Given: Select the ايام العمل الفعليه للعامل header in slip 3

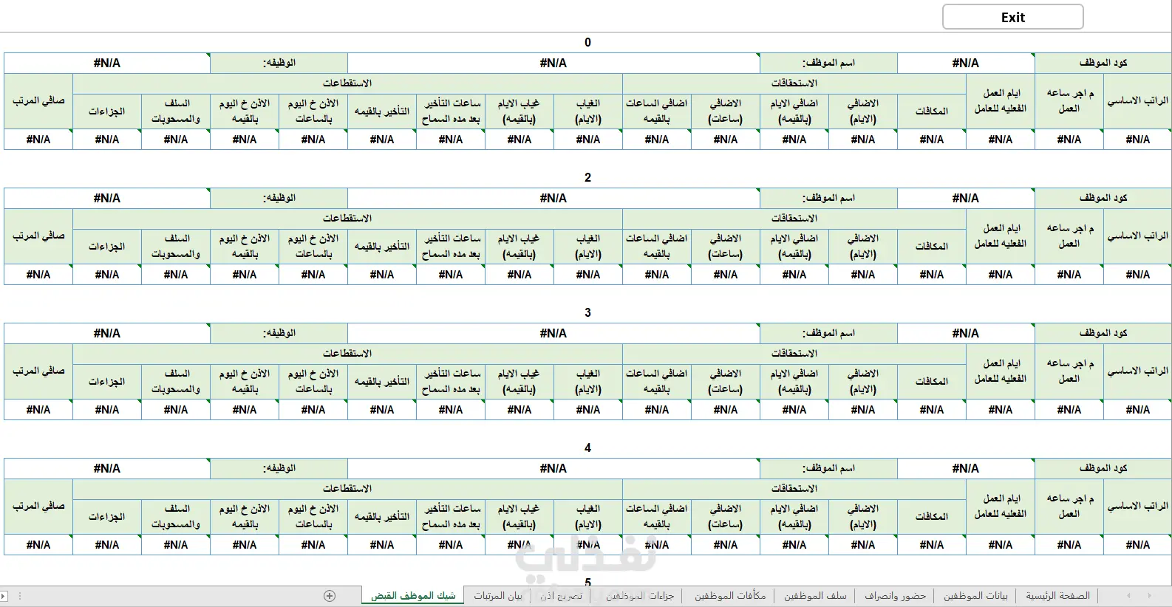Looking at the screenshot, I should [1001, 371].
